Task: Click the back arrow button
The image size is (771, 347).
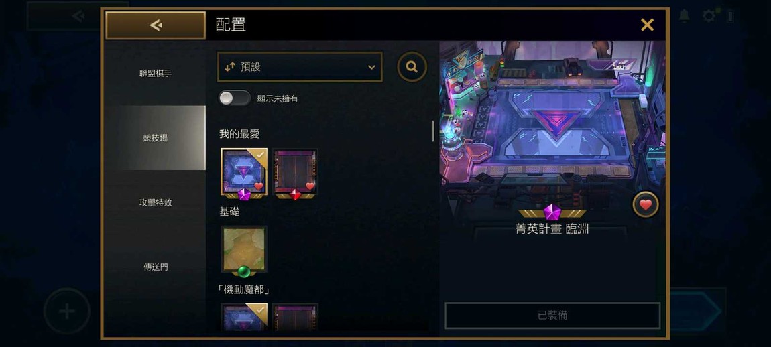Action: 156,25
